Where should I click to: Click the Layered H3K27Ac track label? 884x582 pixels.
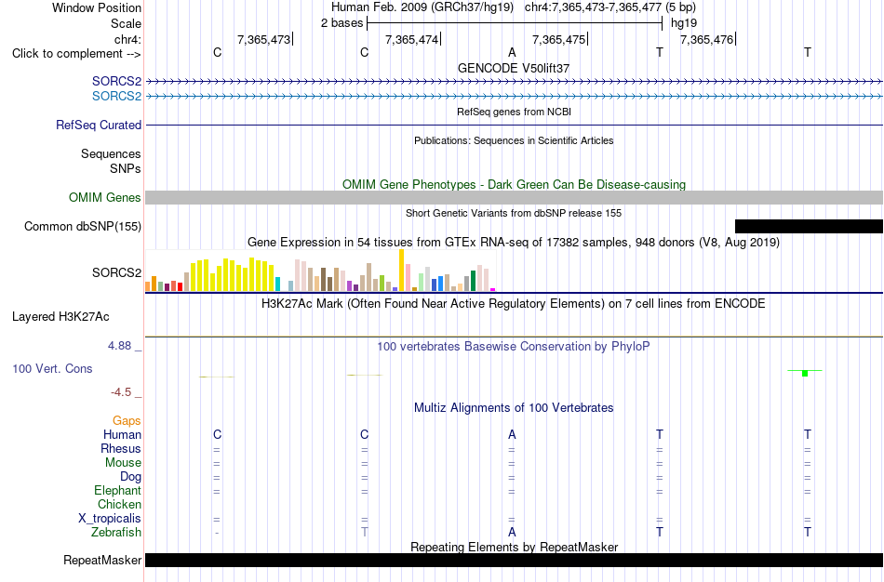60,317
